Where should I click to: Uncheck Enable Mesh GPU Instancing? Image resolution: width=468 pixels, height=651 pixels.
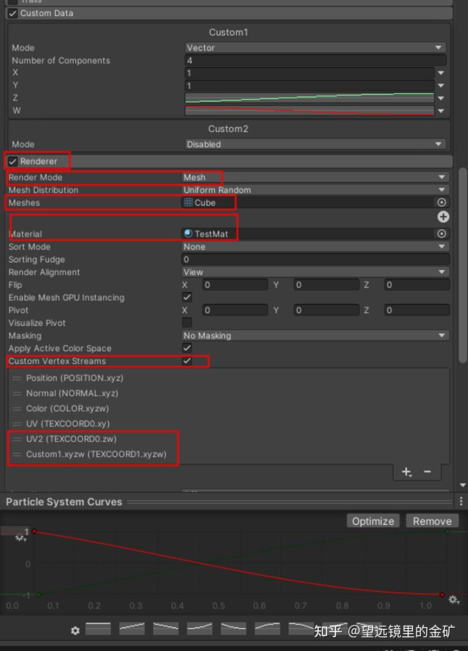(187, 297)
